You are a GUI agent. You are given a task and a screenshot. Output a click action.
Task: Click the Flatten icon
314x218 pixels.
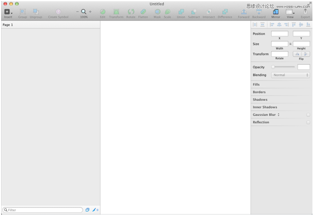coord(143,12)
